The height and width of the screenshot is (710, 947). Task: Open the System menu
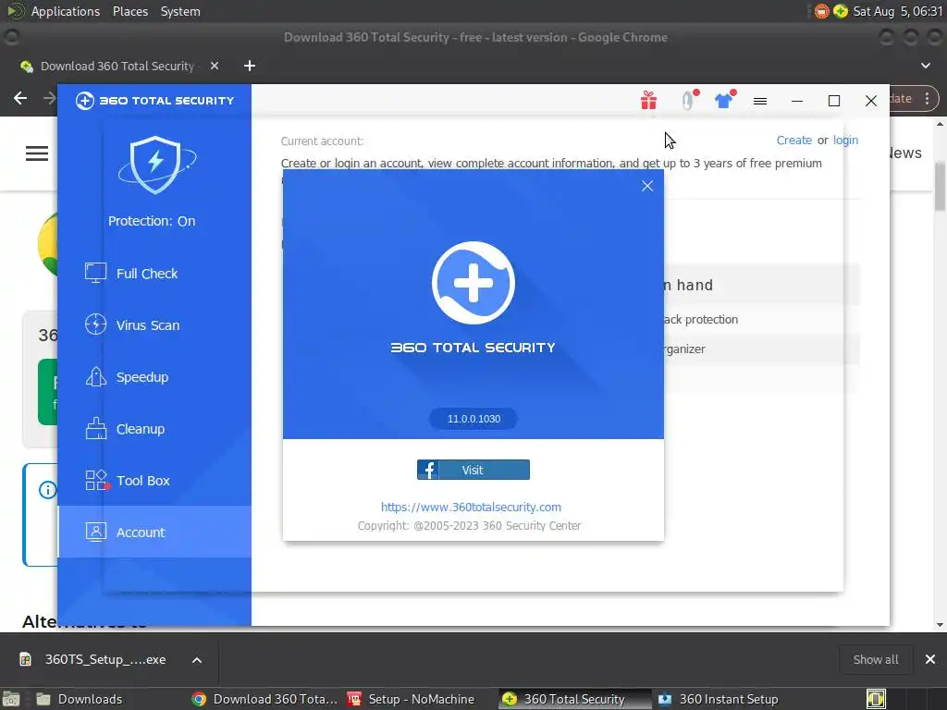tap(180, 11)
